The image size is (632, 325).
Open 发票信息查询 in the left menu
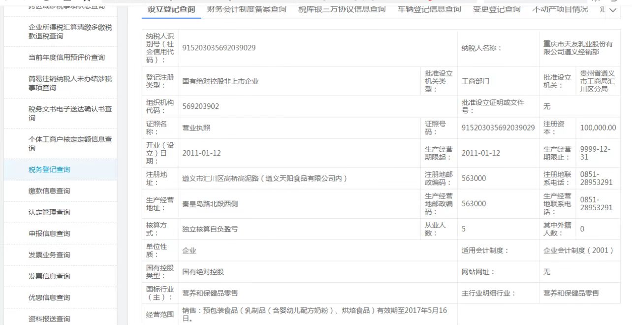49,276
